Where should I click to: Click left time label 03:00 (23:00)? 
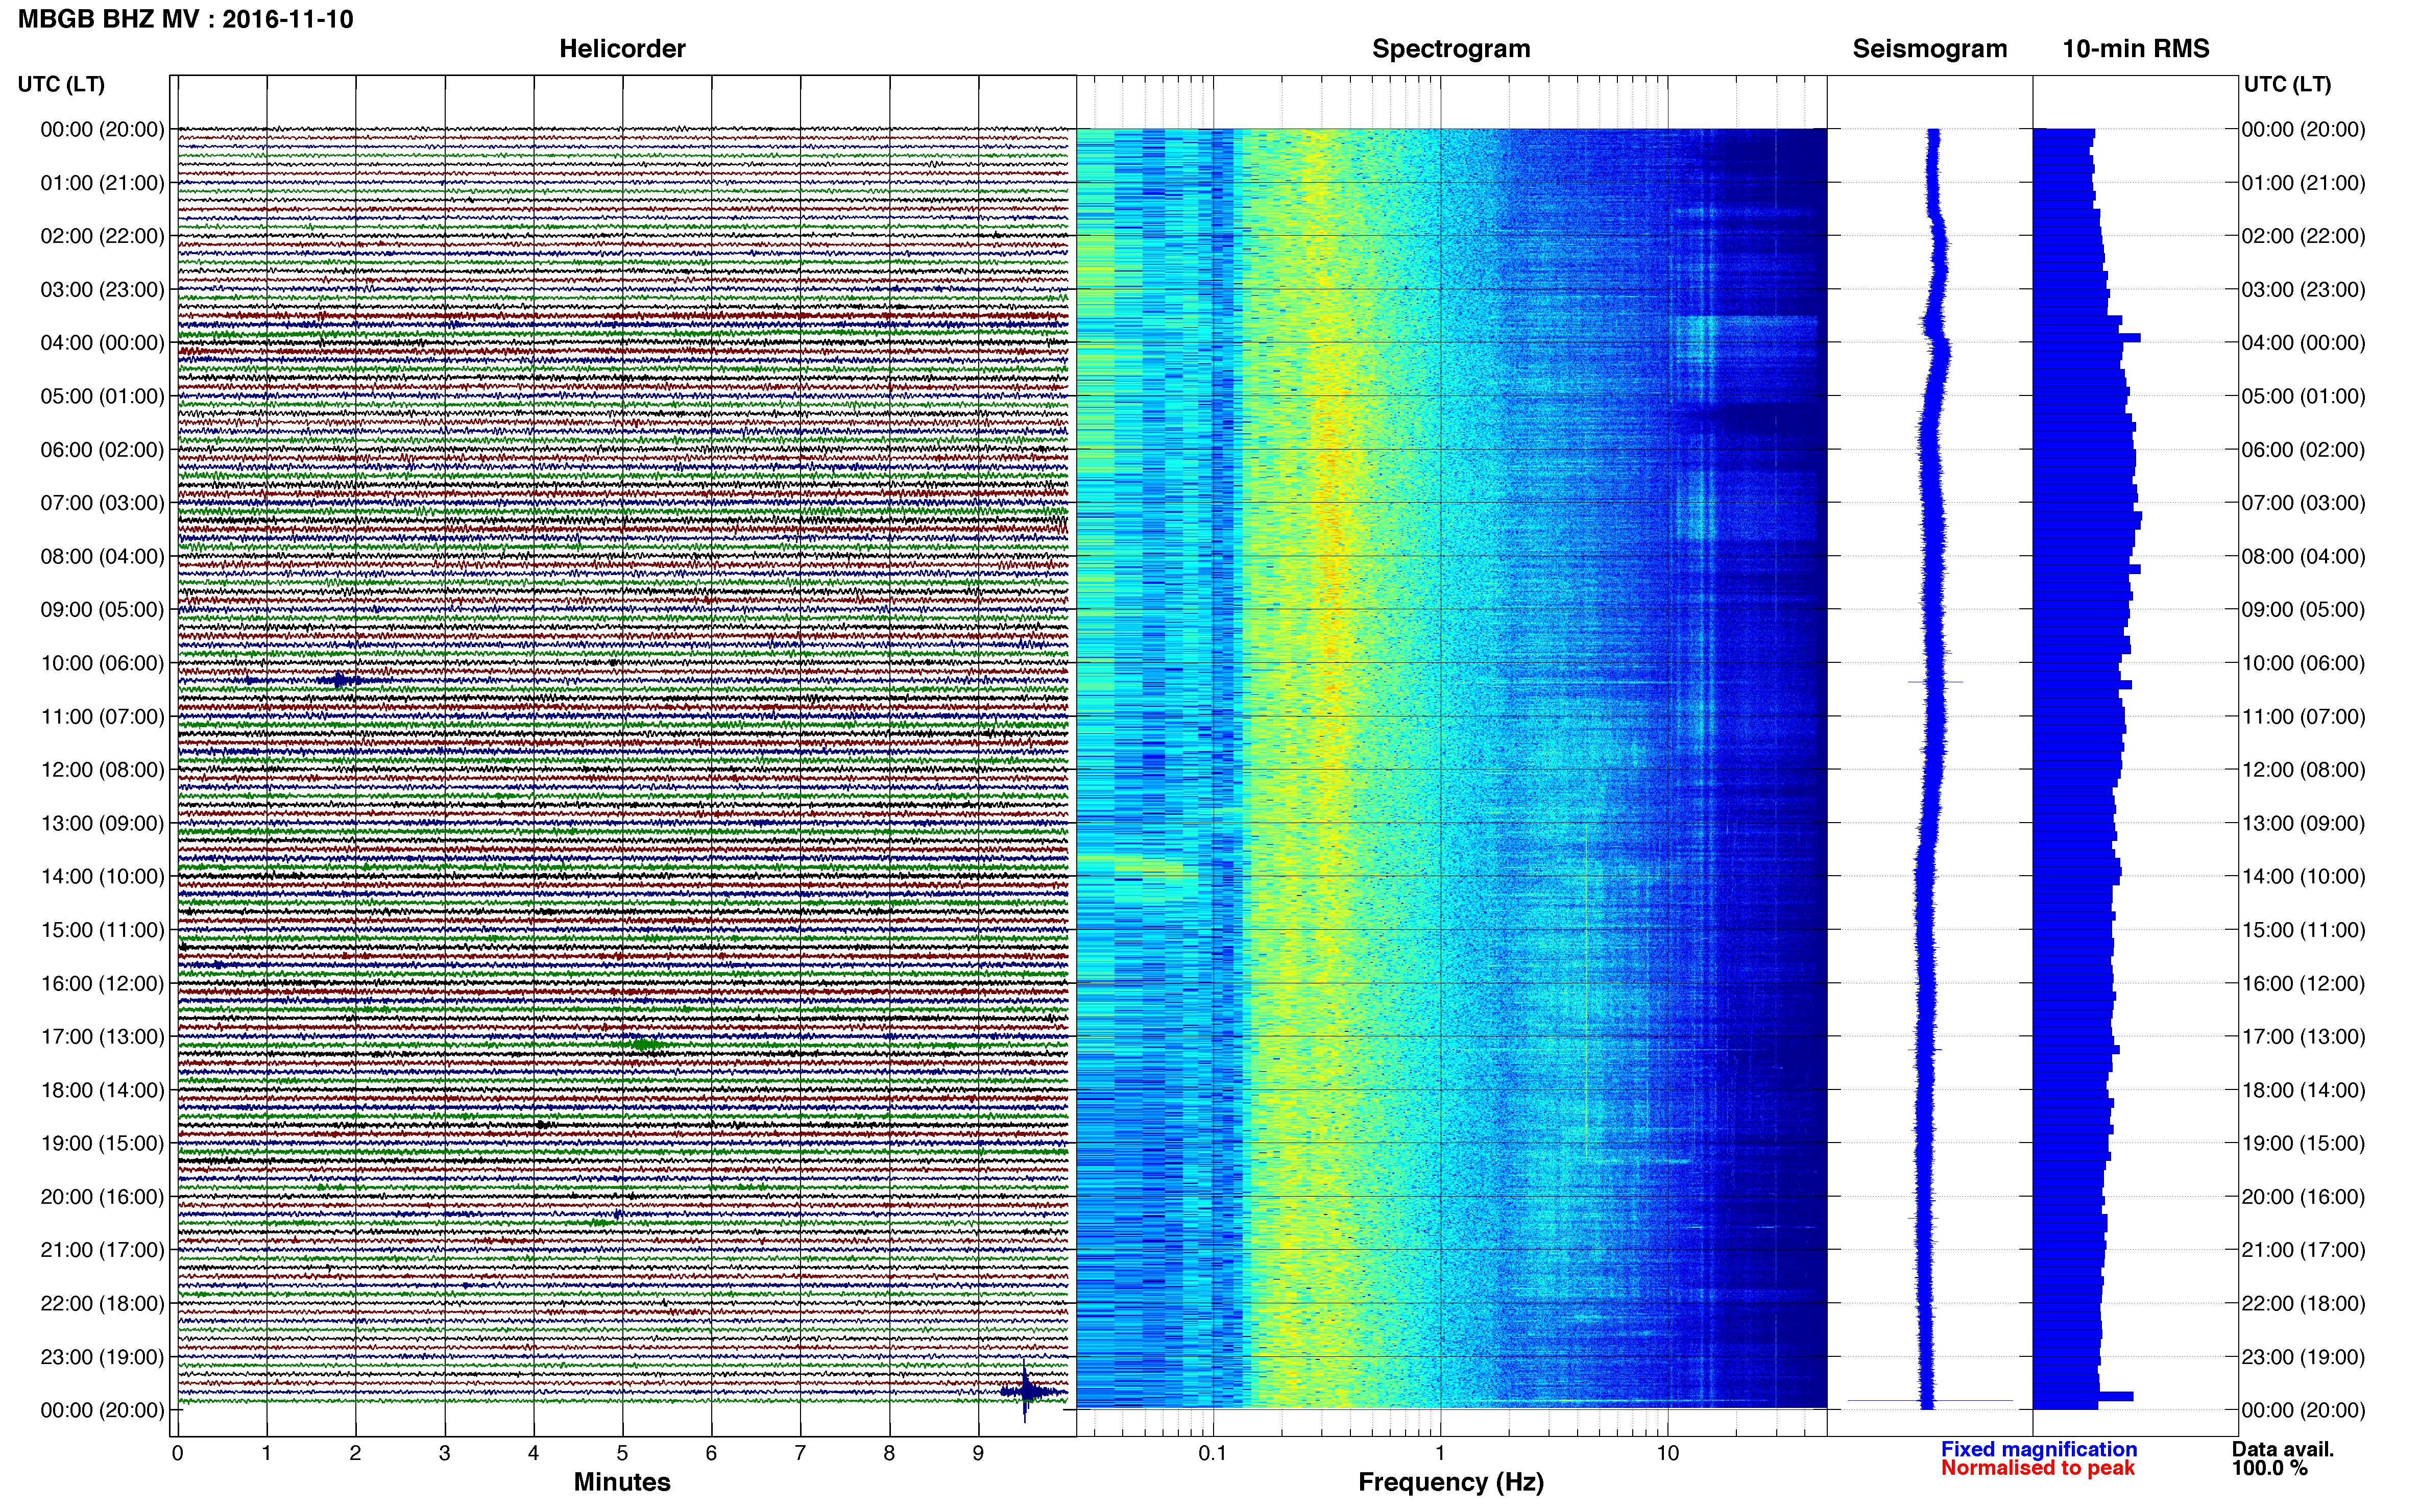point(102,290)
